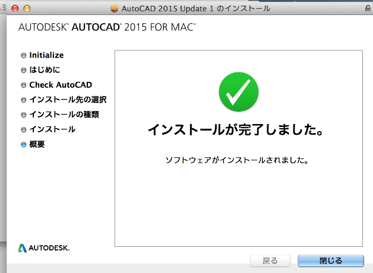Click the green checkmark success icon
This screenshot has width=373, height=273.
click(x=239, y=92)
